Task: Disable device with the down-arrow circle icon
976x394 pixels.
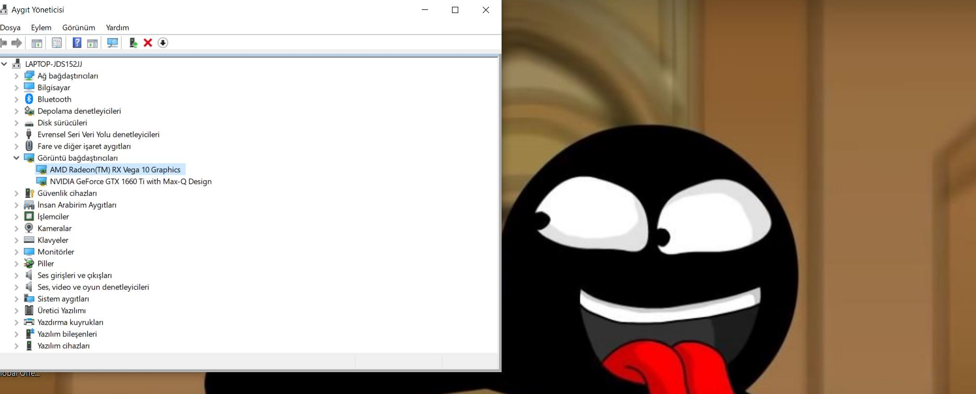Action: pos(163,43)
